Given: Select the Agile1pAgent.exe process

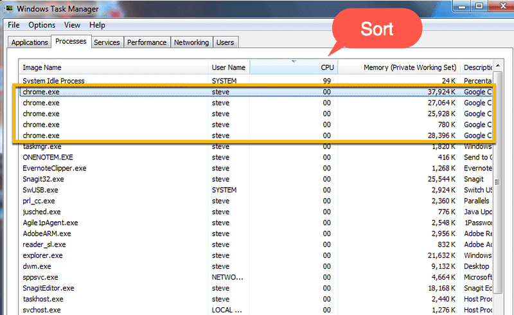Looking at the screenshot, I should pos(256,222).
